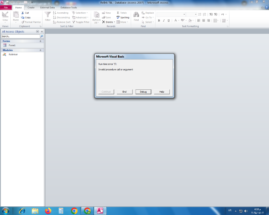
Task: Click the Font Color letter A
Action: click(x=176, y=20)
